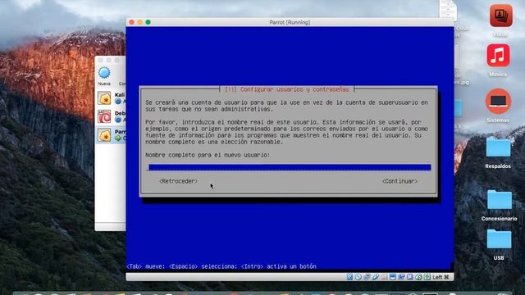Click the mouse integration indicator icon
The height and width of the screenshot is (295, 525).
418,277
